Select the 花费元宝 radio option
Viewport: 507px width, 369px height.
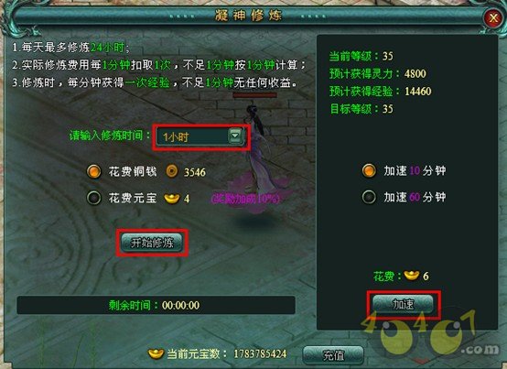coord(93,198)
